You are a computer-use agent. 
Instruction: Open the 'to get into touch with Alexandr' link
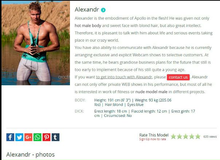pyautogui.click(x=124, y=77)
